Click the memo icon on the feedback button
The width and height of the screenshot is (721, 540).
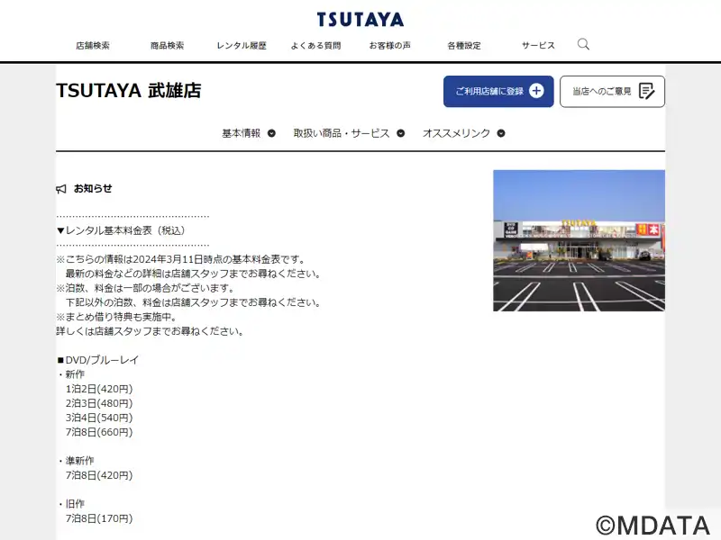tap(646, 91)
